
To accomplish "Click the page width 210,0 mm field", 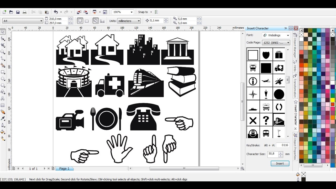I will point(58,19).
